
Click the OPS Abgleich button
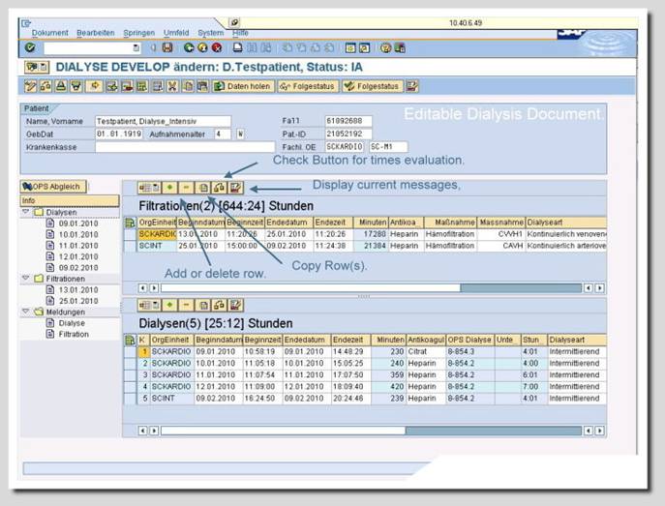click(x=55, y=186)
